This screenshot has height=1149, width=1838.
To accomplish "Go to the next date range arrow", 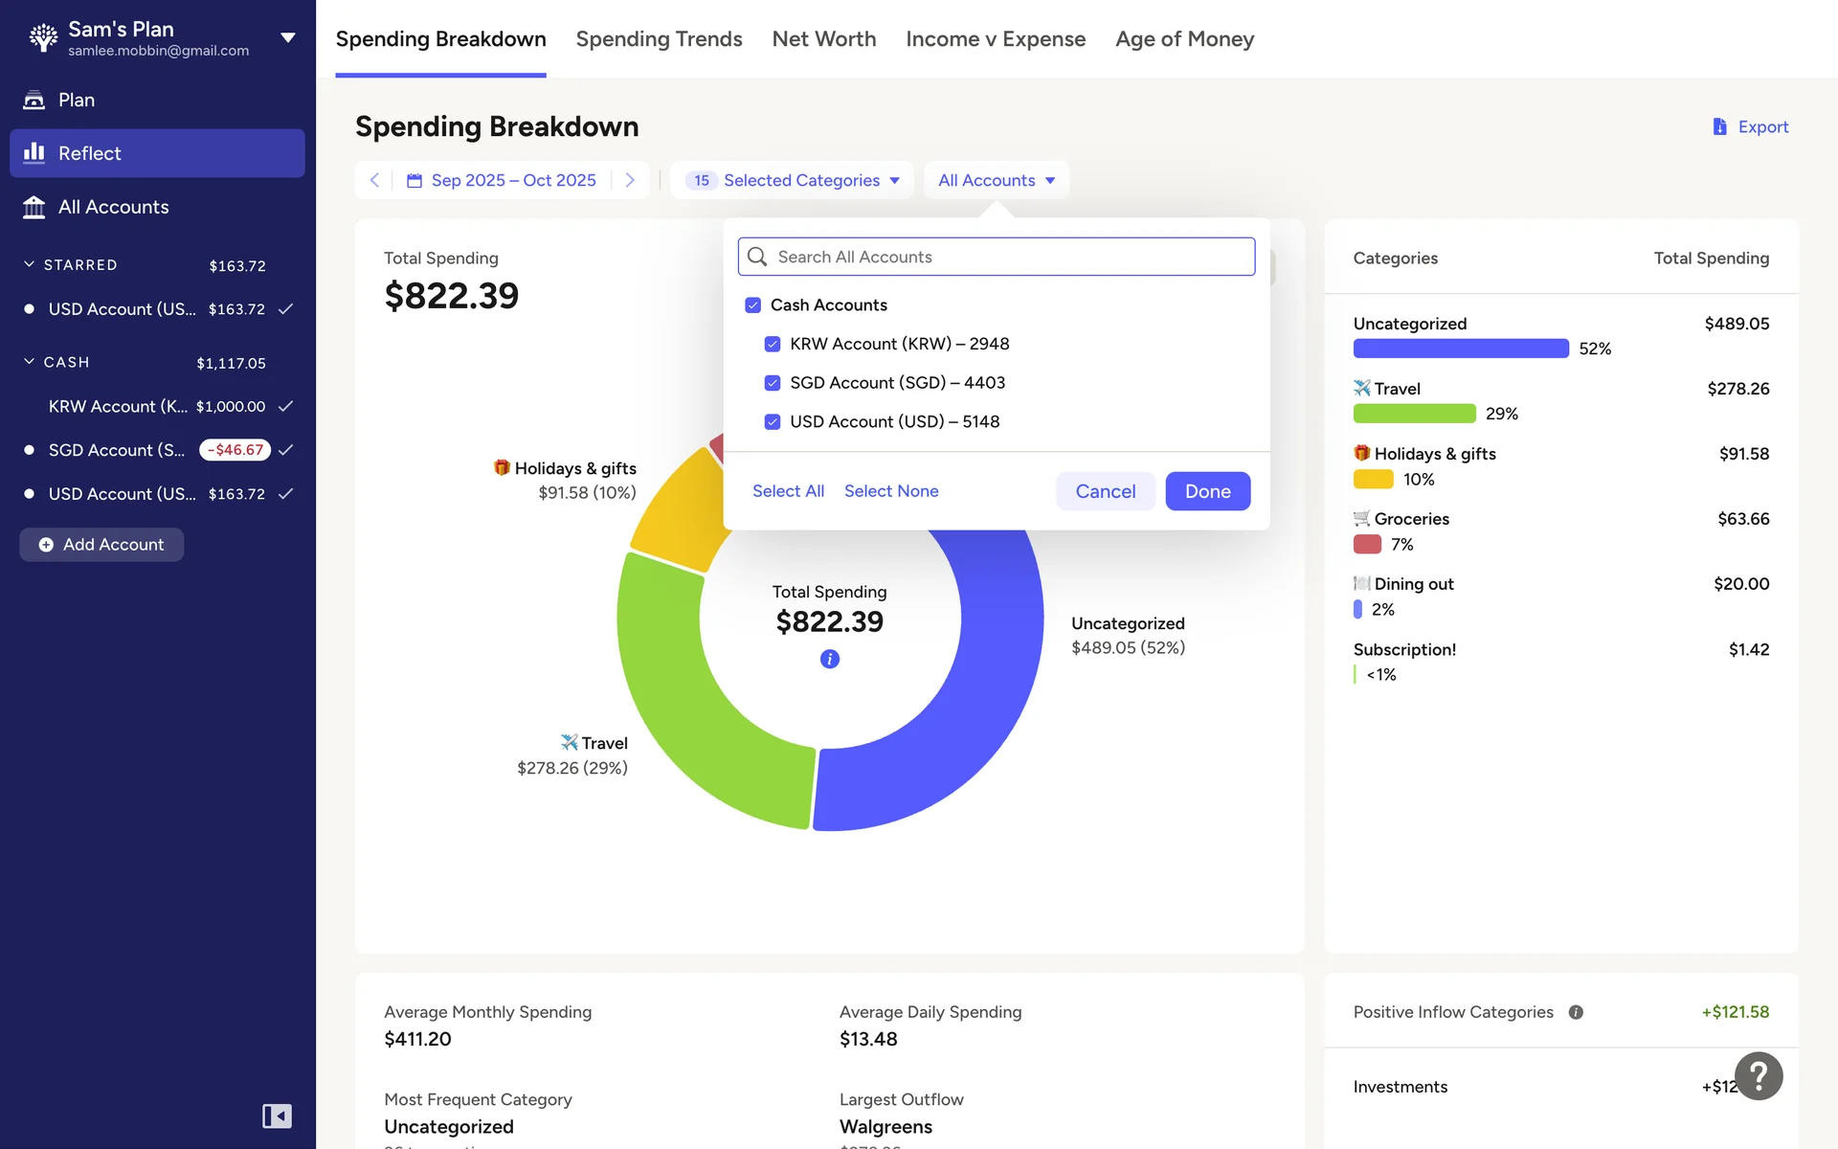I will pyautogui.click(x=630, y=180).
